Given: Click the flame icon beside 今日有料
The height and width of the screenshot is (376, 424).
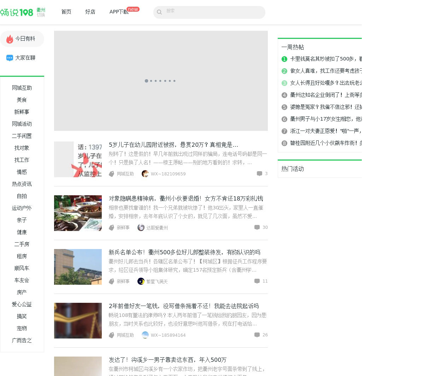Looking at the screenshot, I should [10, 39].
